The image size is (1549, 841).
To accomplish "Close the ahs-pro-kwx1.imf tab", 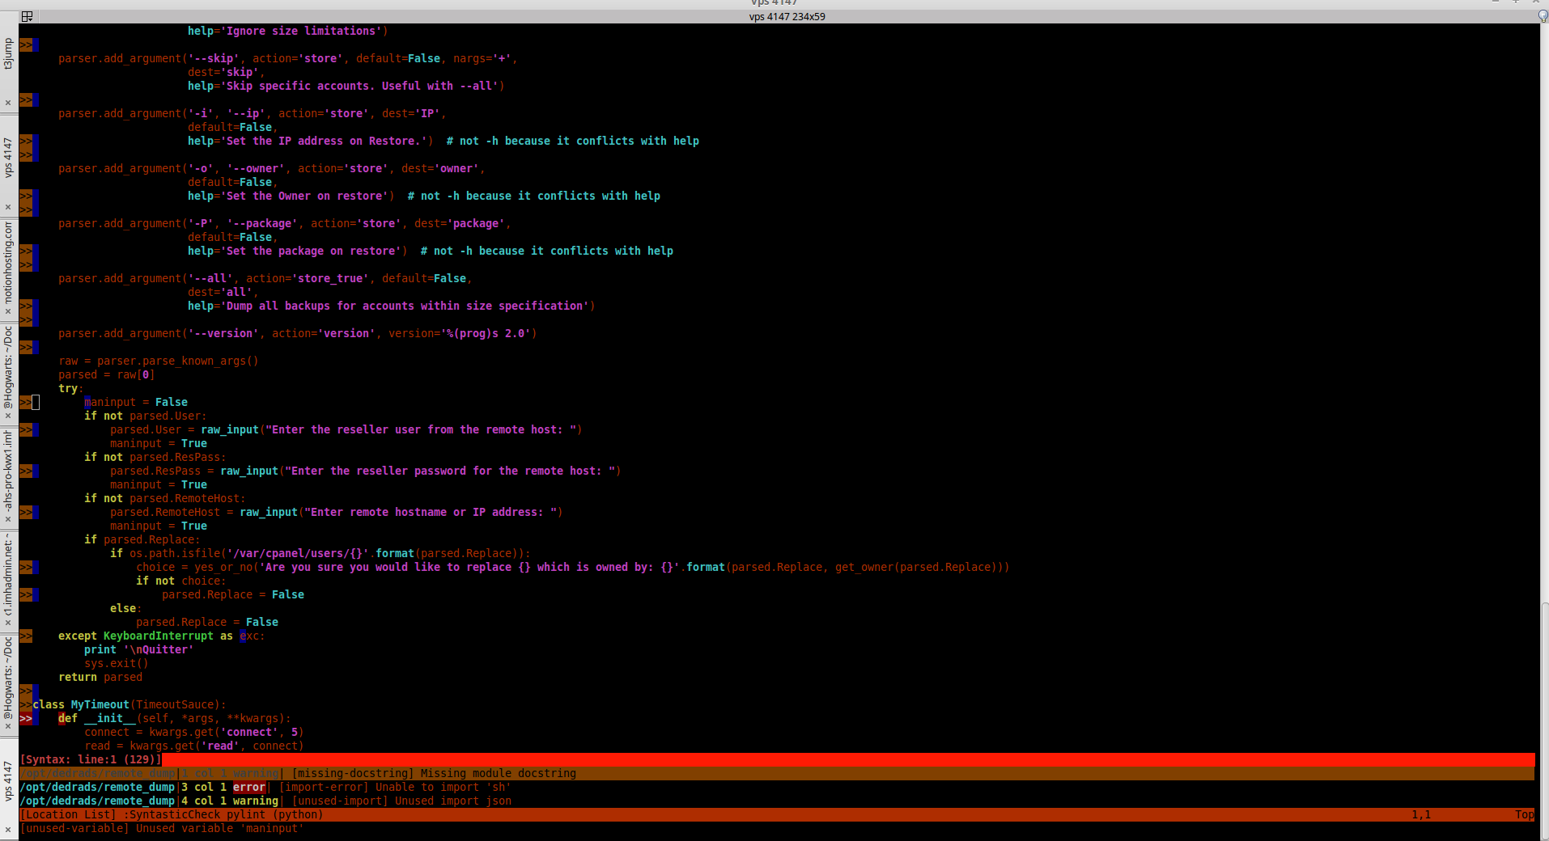I will (x=8, y=519).
